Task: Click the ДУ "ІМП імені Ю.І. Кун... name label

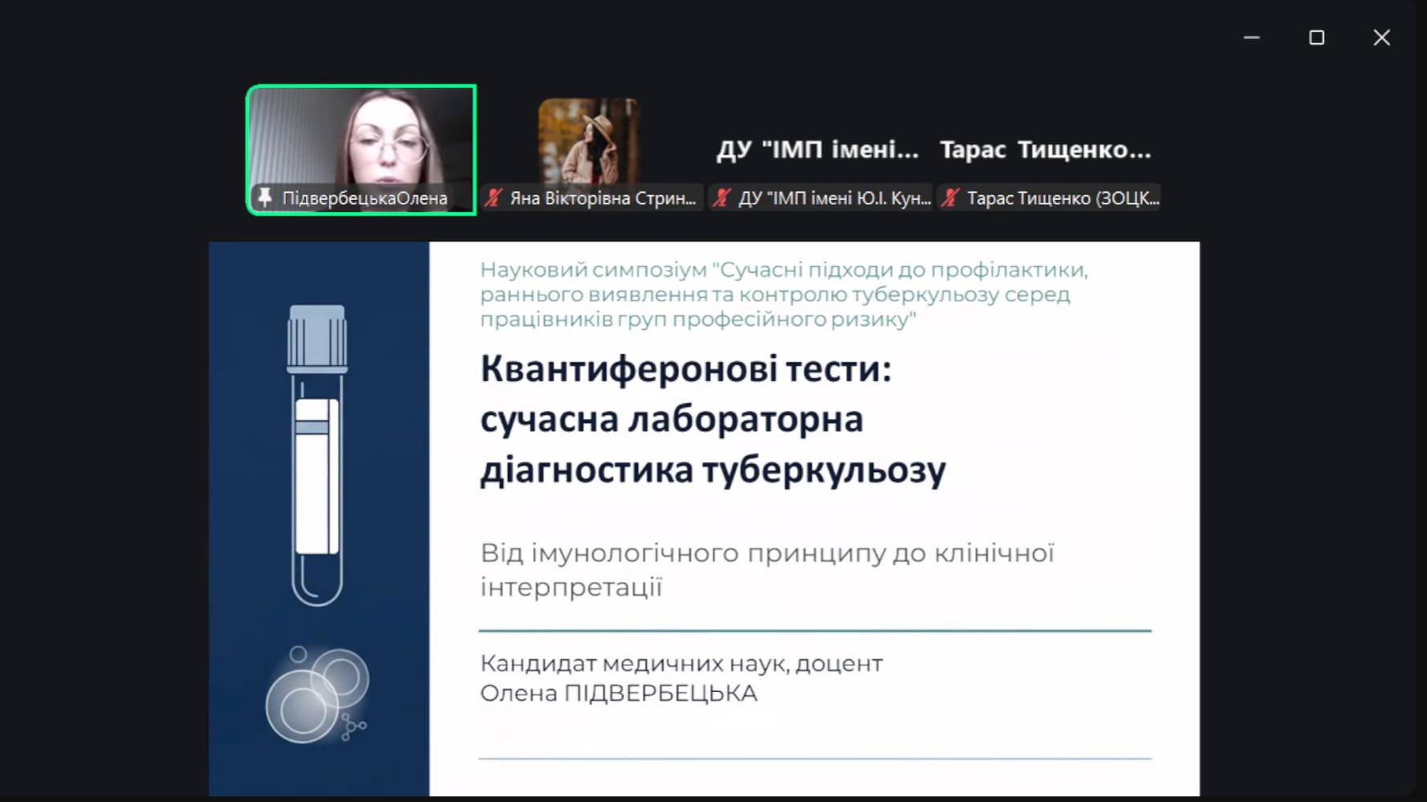Action: 834,198
